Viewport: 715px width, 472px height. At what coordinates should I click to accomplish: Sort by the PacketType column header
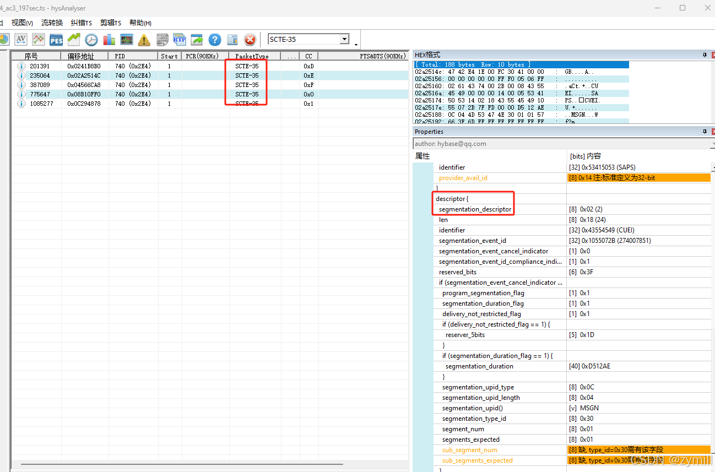point(255,56)
